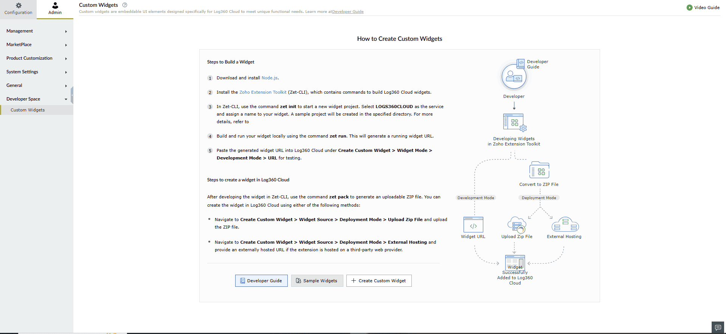The width and height of the screenshot is (726, 334).
Task: Expand the MarketPlace menu arrow
Action: (66, 45)
